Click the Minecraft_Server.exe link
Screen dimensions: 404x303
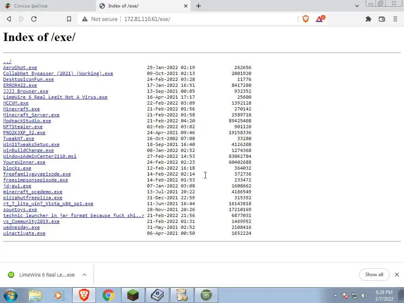tap(31, 115)
